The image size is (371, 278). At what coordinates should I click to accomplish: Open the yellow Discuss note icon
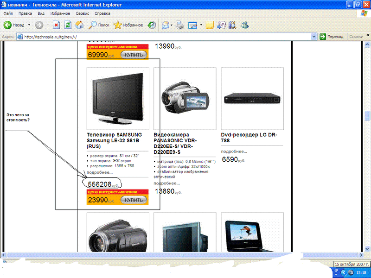pos(210,25)
